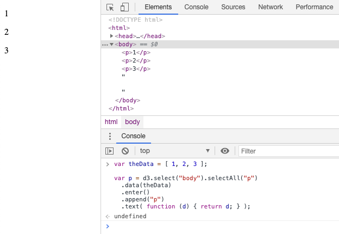339x234 pixels.
Task: Click paragraph 2 on the page
Action: click(x=7, y=32)
